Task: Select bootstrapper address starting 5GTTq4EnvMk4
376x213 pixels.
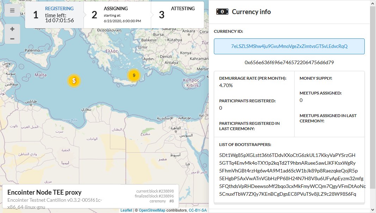Action: (287, 163)
